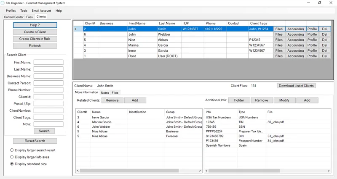Add a related client
Screen dimensions: 337x179
coord(135,100)
